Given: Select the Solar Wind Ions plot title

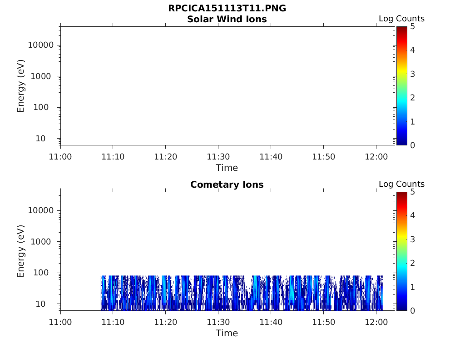Looking at the screenshot, I should tap(227, 19).
